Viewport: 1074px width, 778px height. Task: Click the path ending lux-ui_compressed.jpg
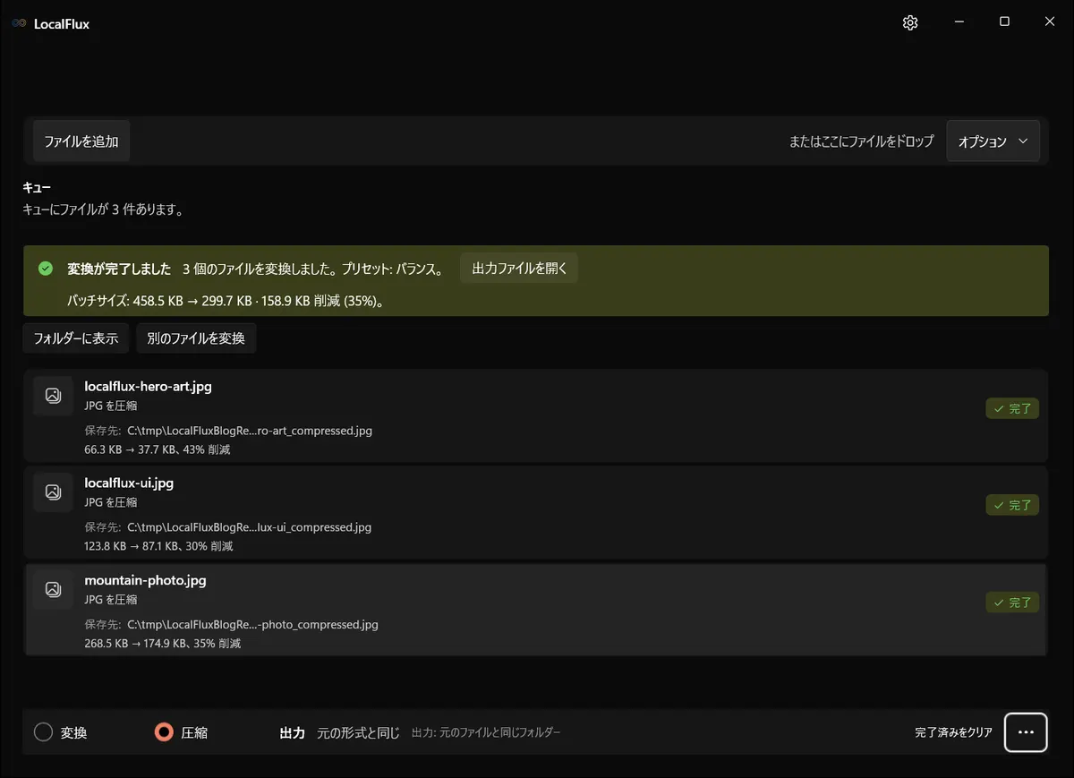point(249,527)
